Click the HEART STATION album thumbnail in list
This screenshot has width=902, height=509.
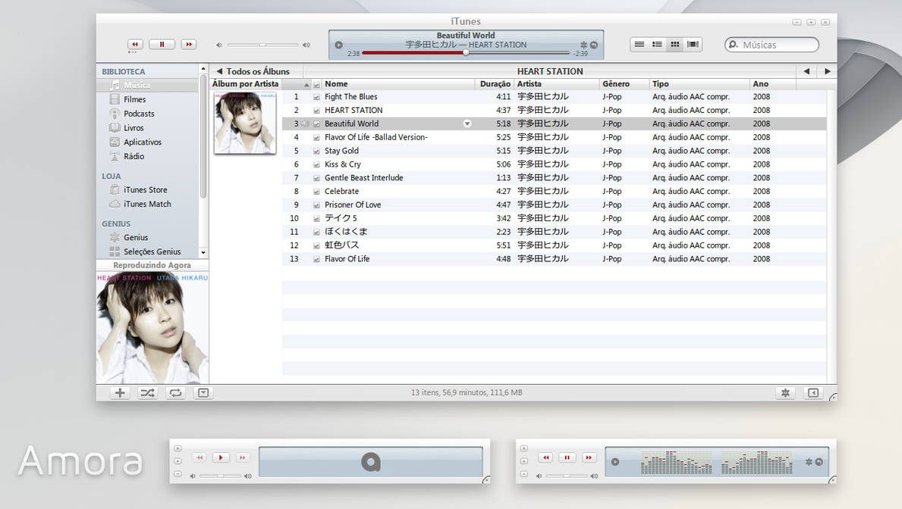coord(245,123)
